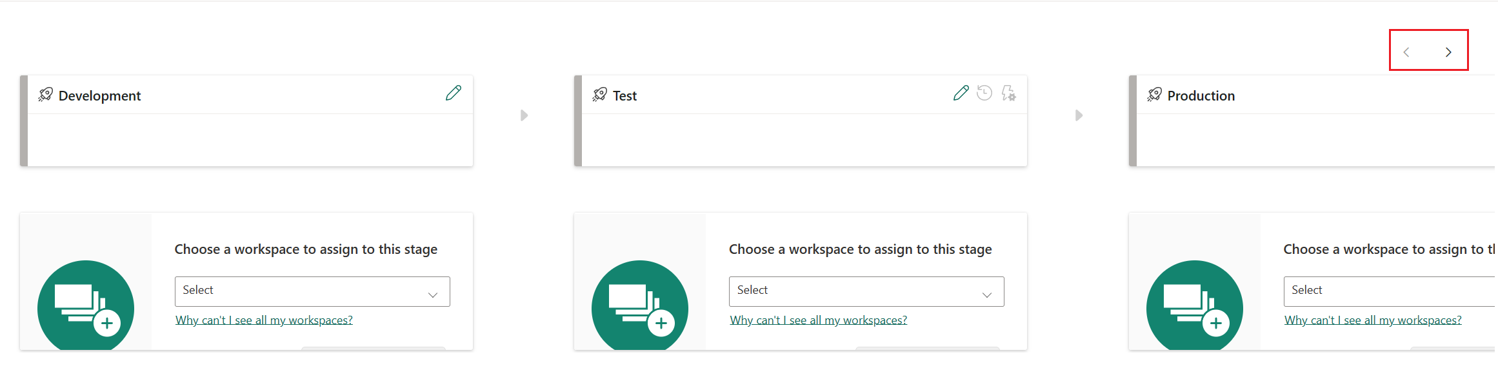Expand the Select workspace dropdown for Test
The image size is (1498, 386).
click(866, 291)
